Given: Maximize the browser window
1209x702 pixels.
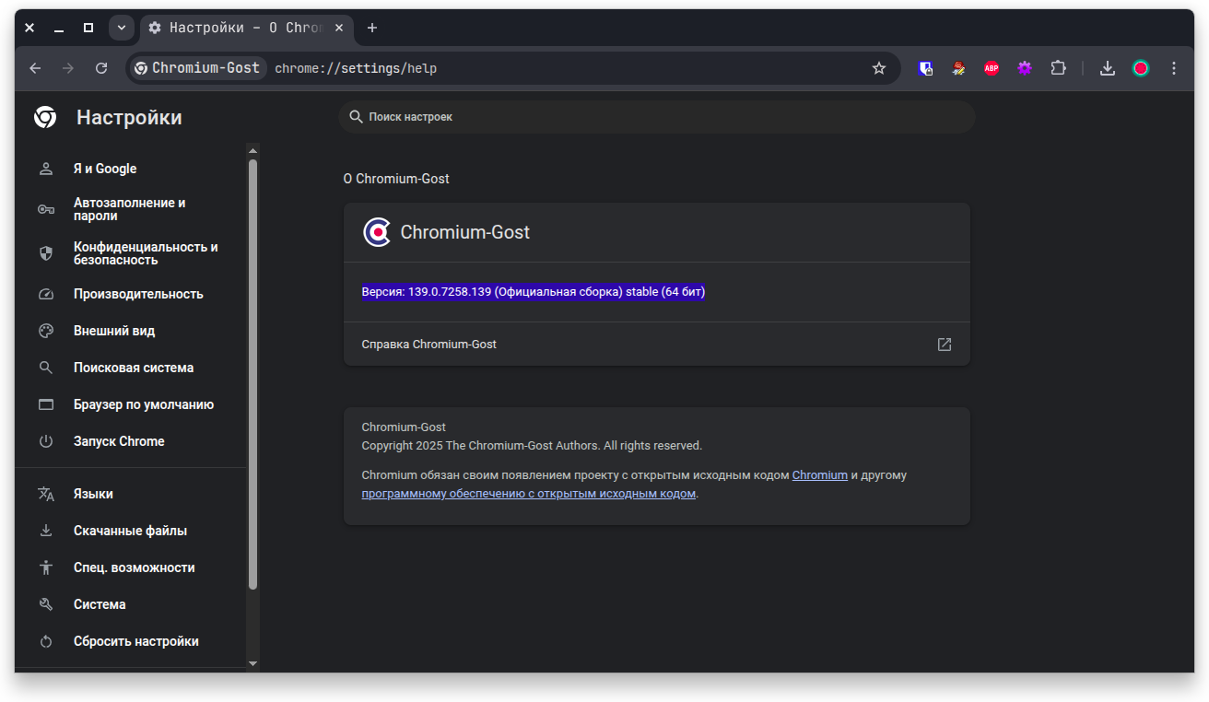Looking at the screenshot, I should click(88, 28).
